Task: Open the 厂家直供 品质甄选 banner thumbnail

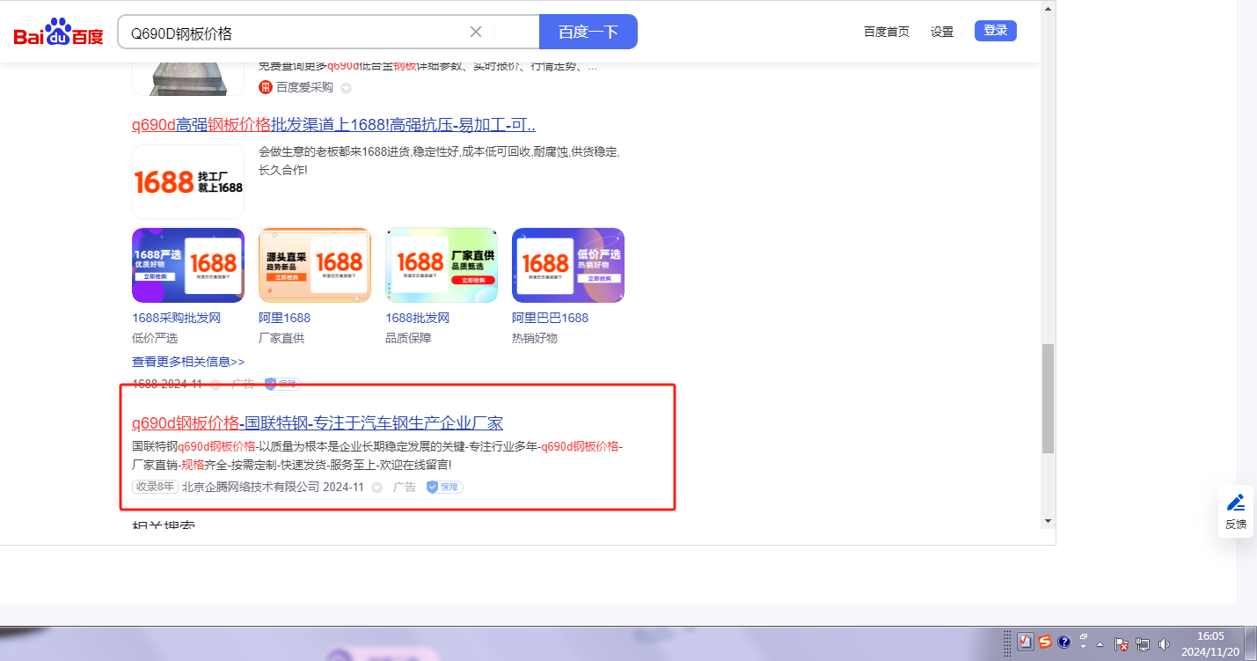Action: pyautogui.click(x=442, y=265)
